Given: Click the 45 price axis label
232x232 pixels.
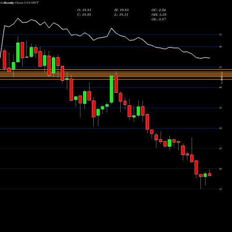Looking at the screenshot, I should coord(220,67).
